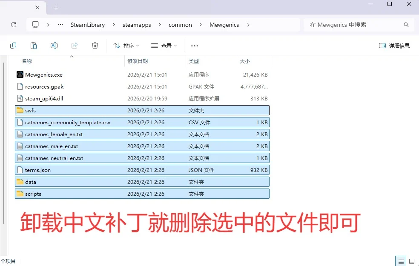Refresh the current folder view
This screenshot has width=419, height=266.
pos(14,25)
